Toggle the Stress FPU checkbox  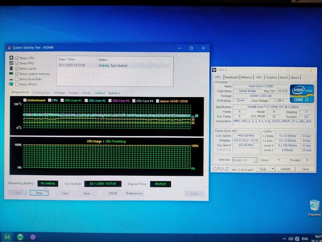click(x=17, y=63)
